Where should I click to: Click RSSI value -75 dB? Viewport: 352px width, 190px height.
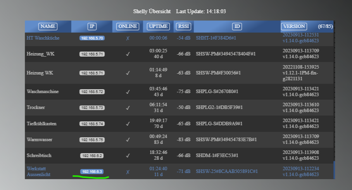pyautogui.click(x=183, y=92)
